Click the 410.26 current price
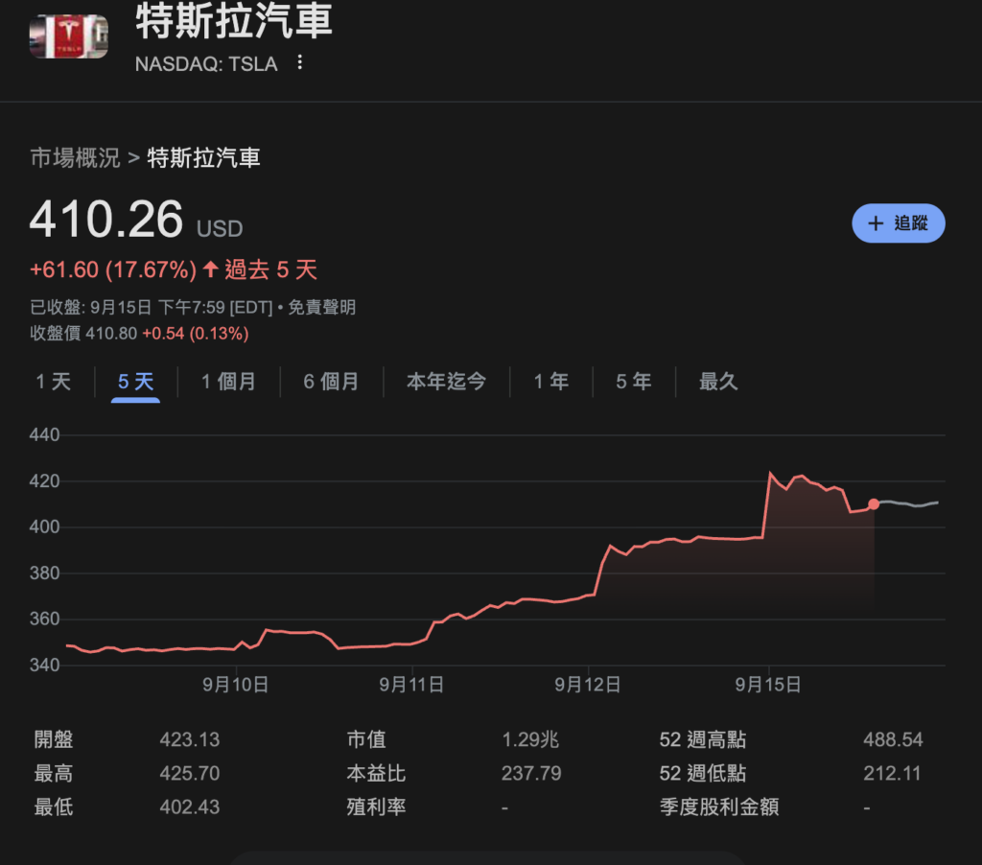Image resolution: width=982 pixels, height=865 pixels. coord(105,220)
